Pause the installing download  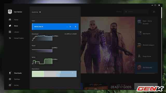tap(75, 27)
